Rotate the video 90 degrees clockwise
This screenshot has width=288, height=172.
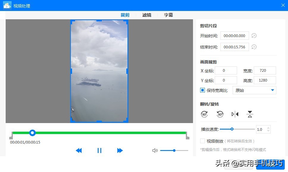click(x=204, y=114)
